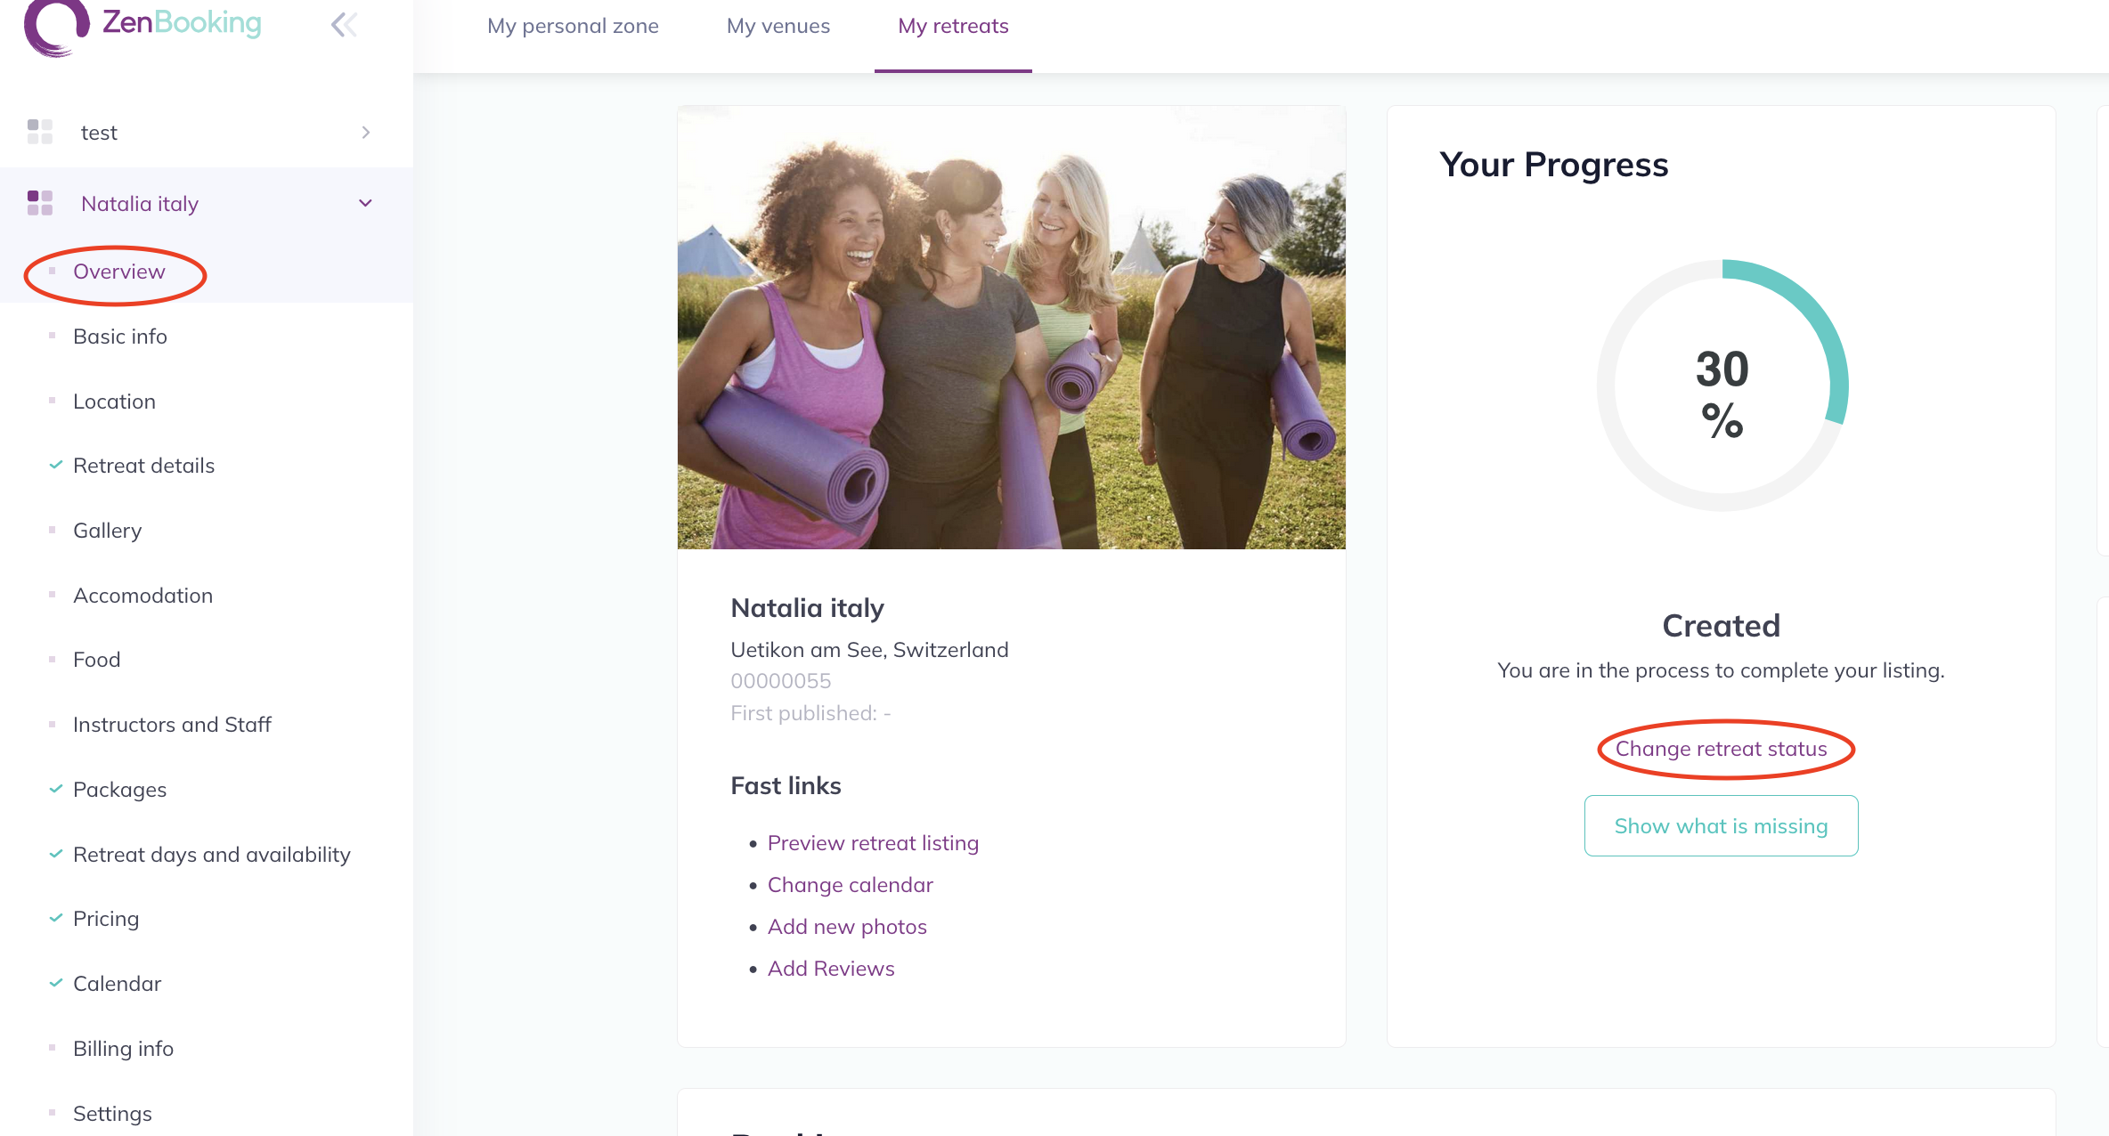This screenshot has height=1136, width=2109.
Task: Switch to My personal zone tab
Action: tap(573, 26)
